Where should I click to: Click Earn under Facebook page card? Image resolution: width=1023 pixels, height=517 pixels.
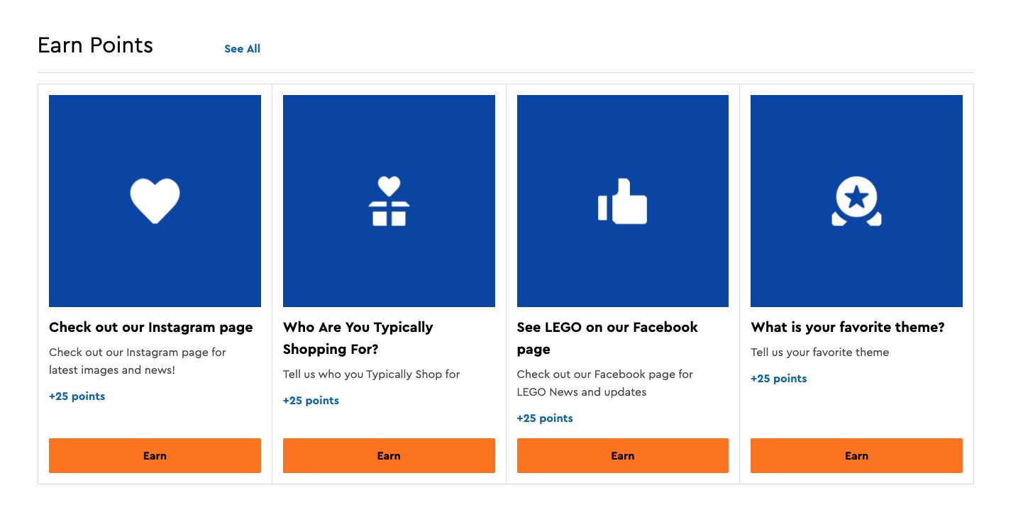pos(622,455)
